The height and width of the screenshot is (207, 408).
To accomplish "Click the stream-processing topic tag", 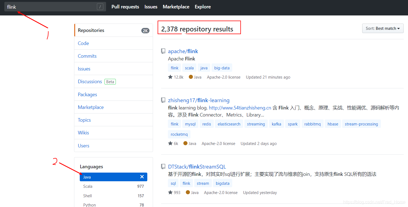I will point(361,124).
